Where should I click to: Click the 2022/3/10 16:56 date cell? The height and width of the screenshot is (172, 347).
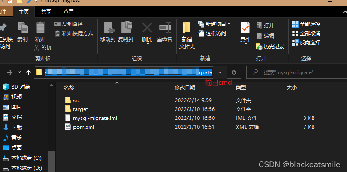point(195,109)
